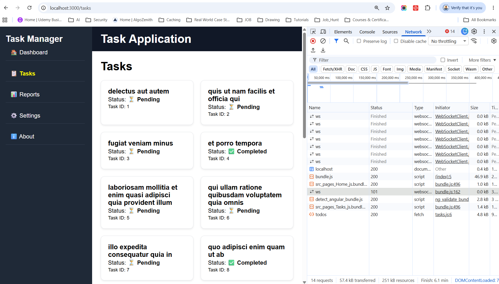499x284 pixels.
Task: Reload the page
Action: 30,8
